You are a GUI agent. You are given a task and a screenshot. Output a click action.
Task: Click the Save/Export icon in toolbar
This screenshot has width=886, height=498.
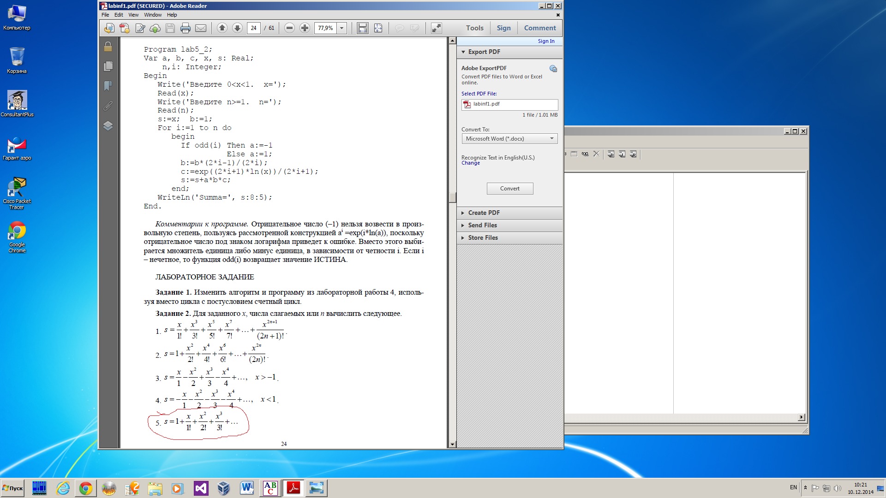point(169,28)
